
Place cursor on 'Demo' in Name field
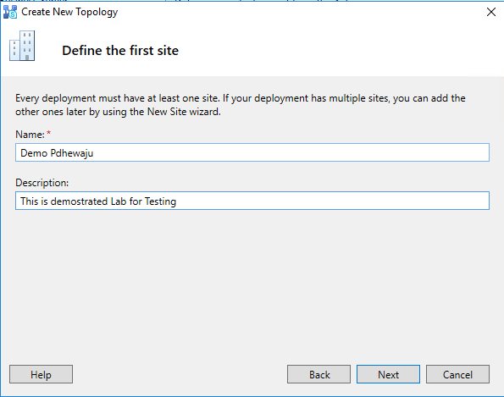point(34,153)
